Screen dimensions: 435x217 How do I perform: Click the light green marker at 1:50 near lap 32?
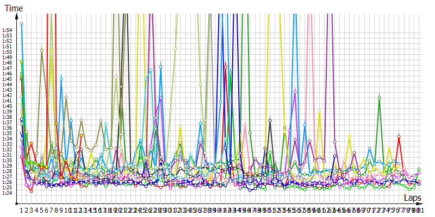tap(176, 48)
